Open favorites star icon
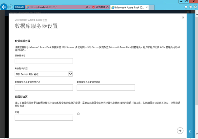 pos(191,7)
